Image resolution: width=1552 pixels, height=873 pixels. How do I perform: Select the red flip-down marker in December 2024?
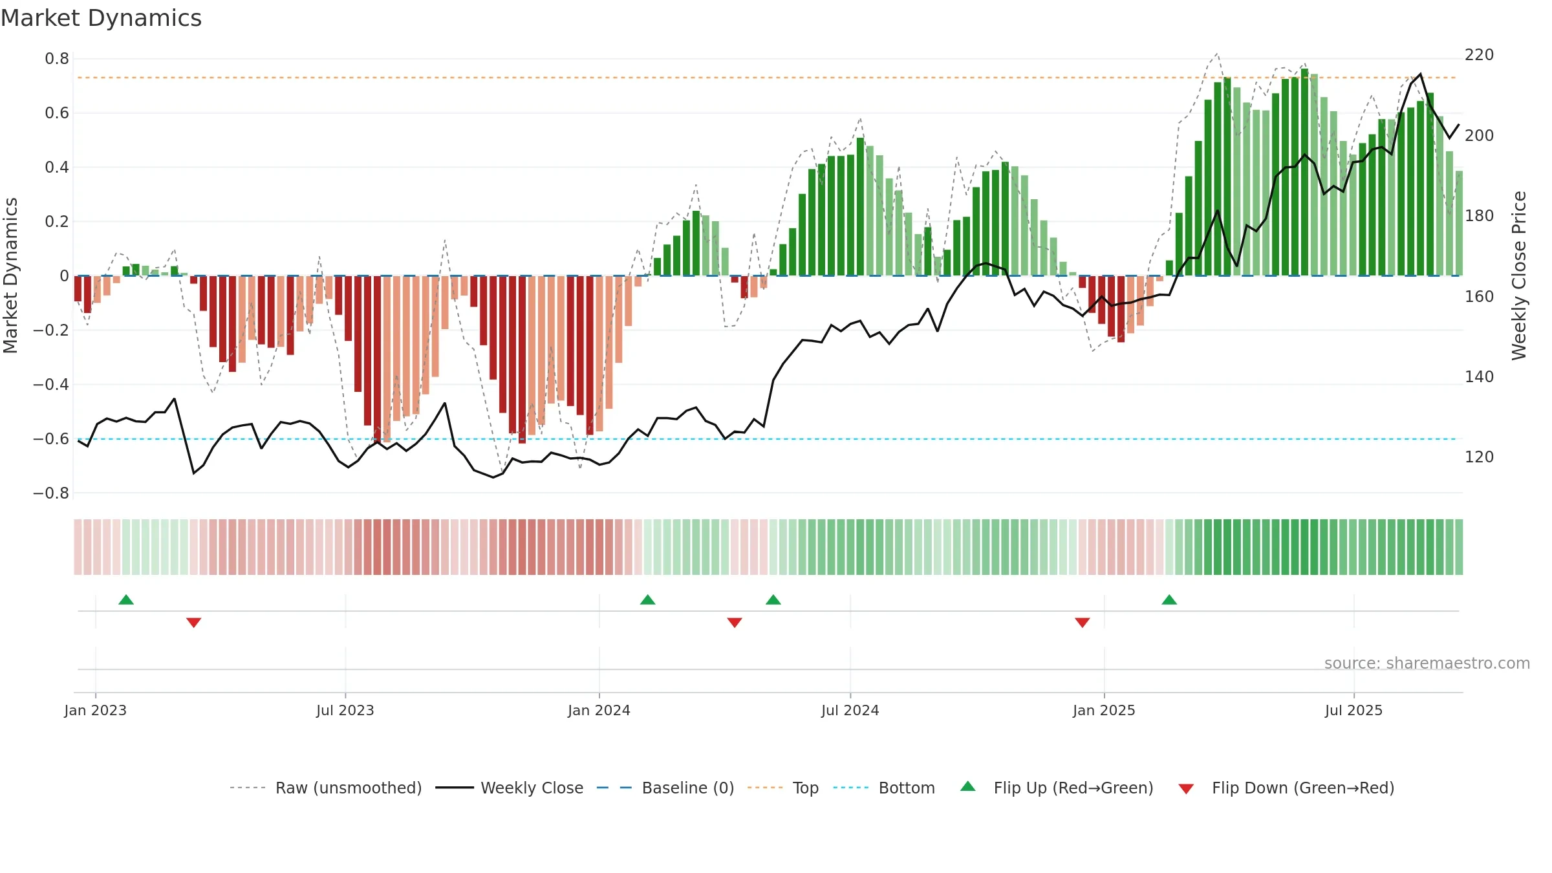[1083, 622]
